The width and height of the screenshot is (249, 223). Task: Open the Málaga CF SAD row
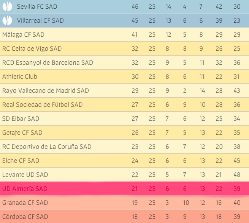click(x=23, y=34)
